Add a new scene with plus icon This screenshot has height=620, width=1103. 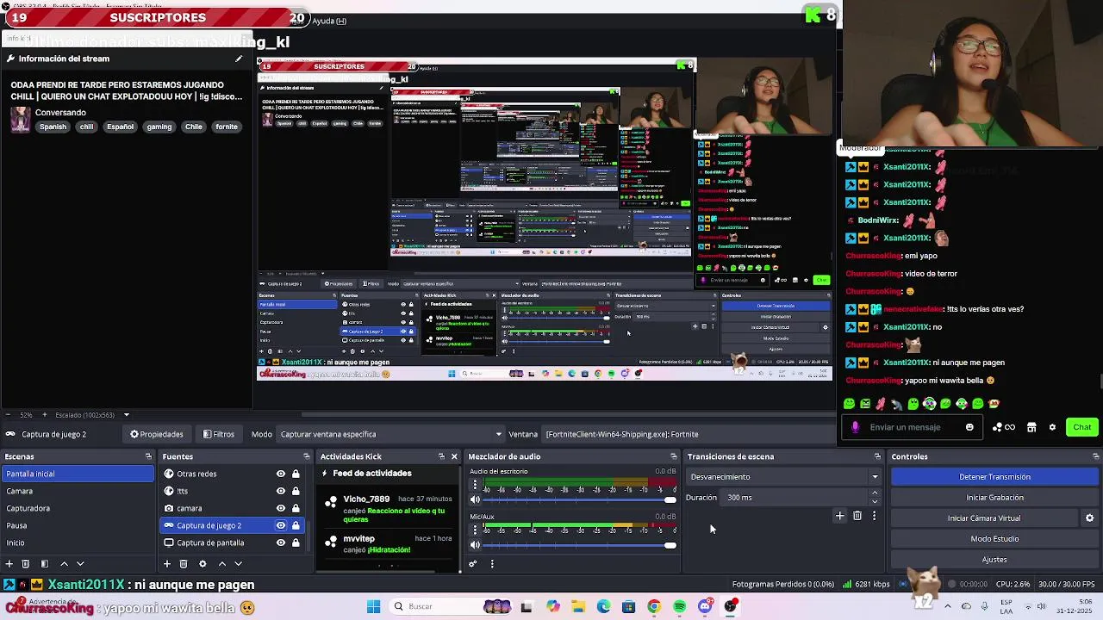(9, 564)
